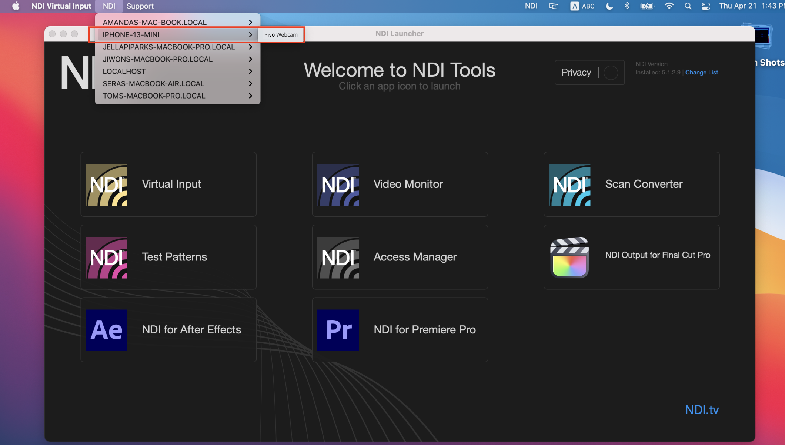
Task: Open the Apple menu icon
Action: (x=16, y=6)
